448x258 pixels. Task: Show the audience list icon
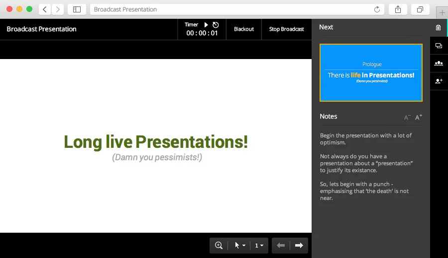point(438,63)
